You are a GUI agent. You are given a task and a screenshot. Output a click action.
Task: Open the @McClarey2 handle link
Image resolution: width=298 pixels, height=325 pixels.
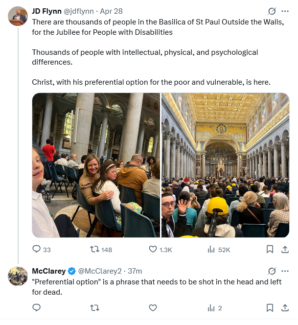click(x=100, y=271)
